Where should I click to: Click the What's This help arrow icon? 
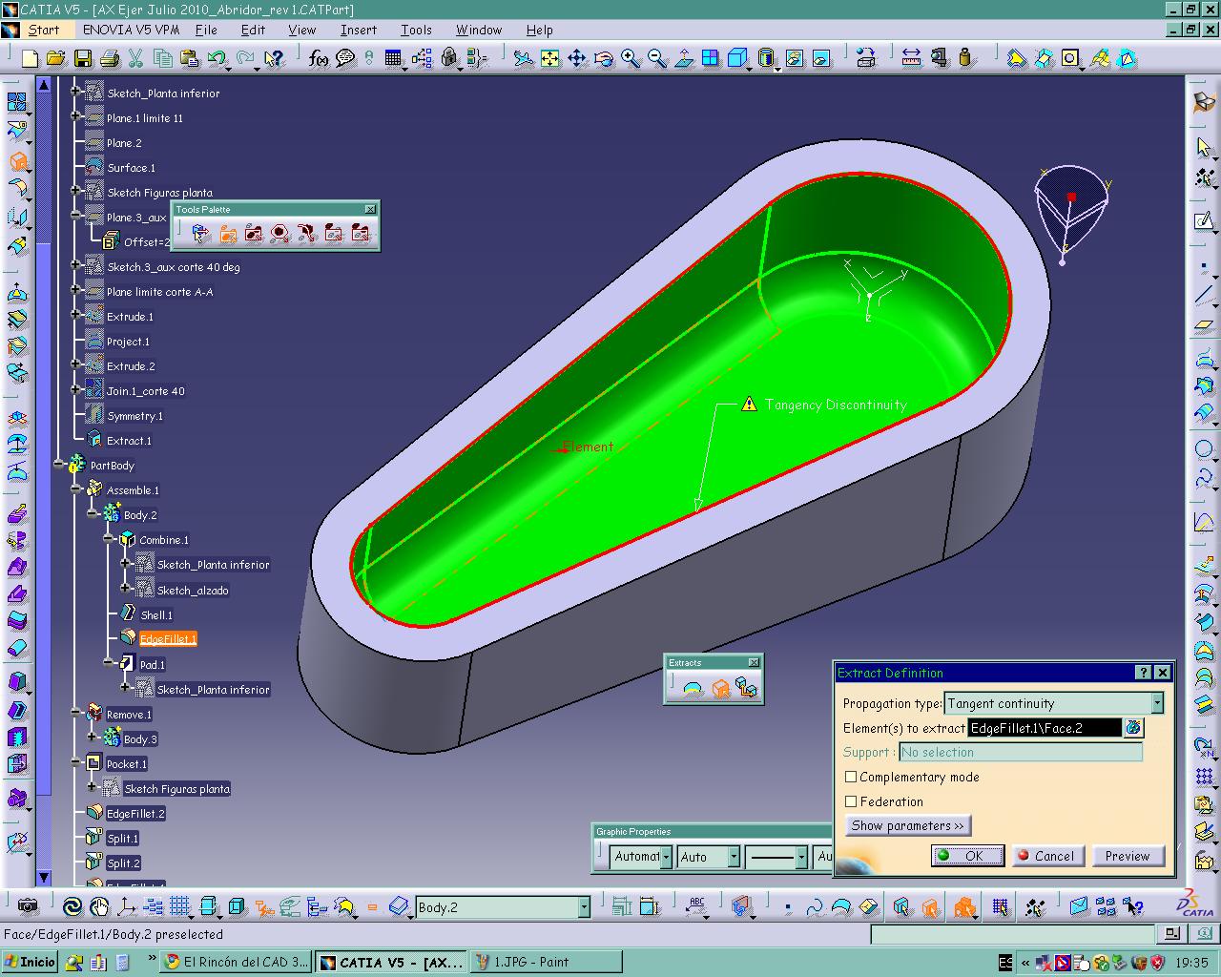[x=274, y=59]
